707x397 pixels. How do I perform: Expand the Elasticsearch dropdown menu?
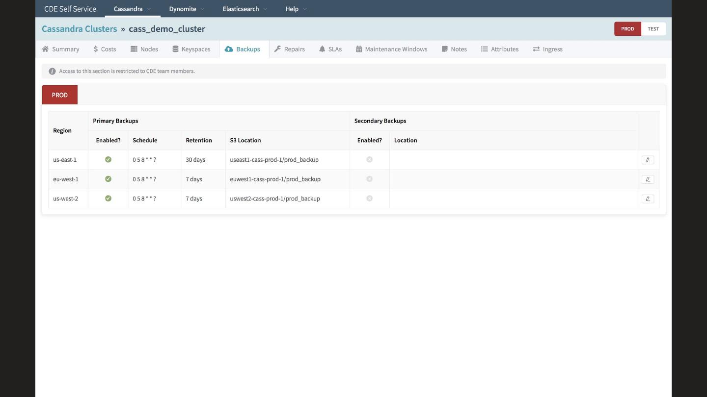point(245,9)
